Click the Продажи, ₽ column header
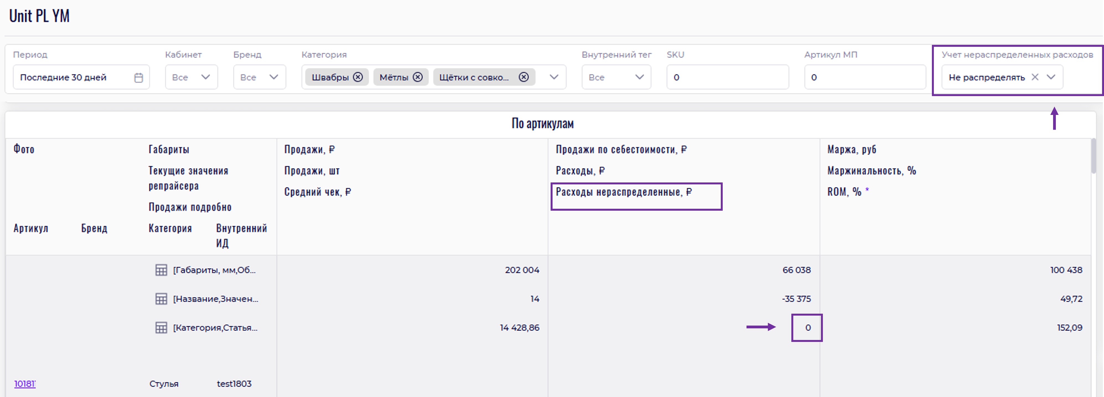1104x397 pixels. coord(309,149)
